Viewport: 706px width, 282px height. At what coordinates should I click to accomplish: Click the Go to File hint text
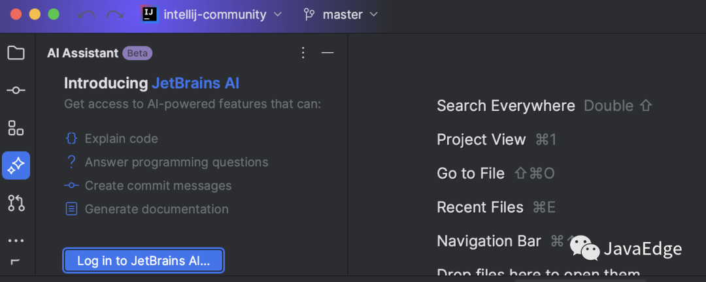(x=471, y=173)
